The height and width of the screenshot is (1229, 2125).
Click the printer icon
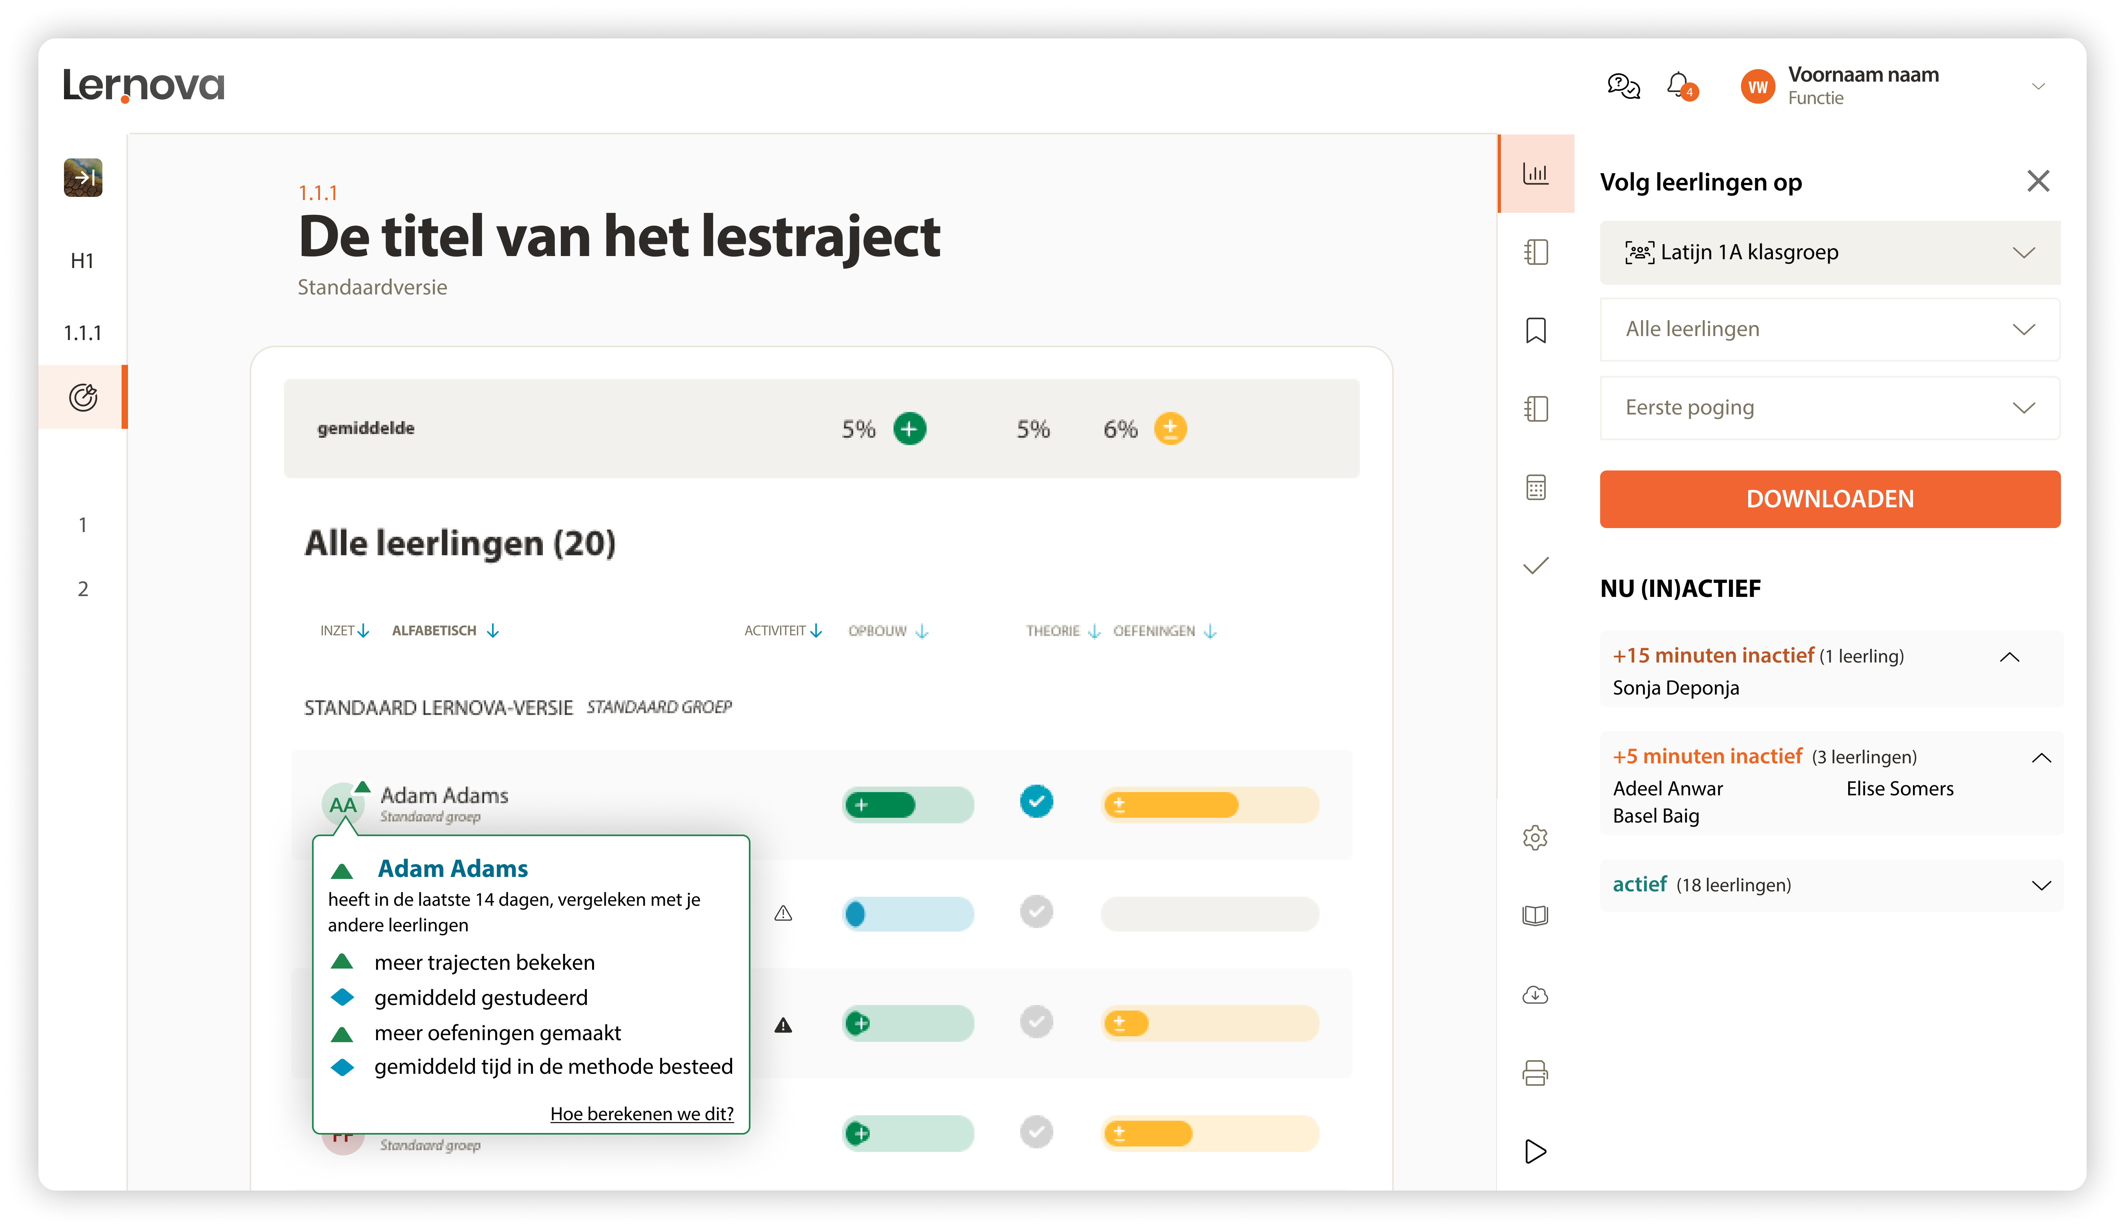click(1536, 1073)
